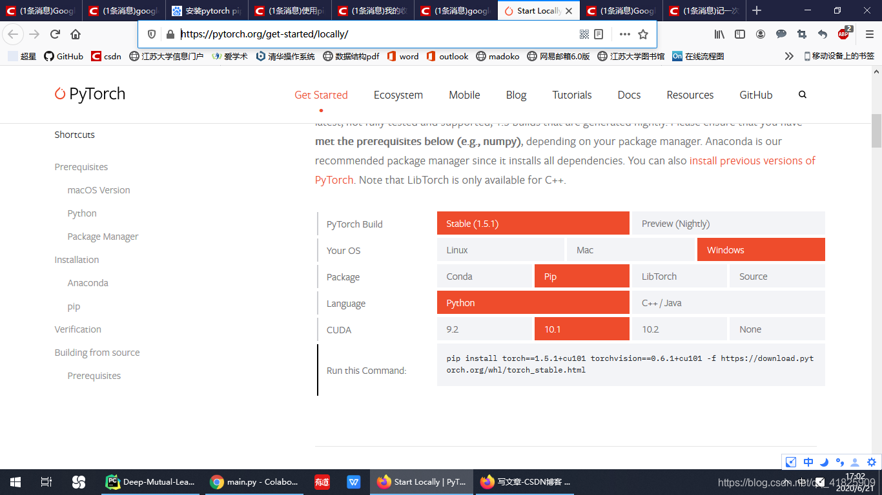
Task: Open the Blog nav item
Action: click(x=516, y=95)
